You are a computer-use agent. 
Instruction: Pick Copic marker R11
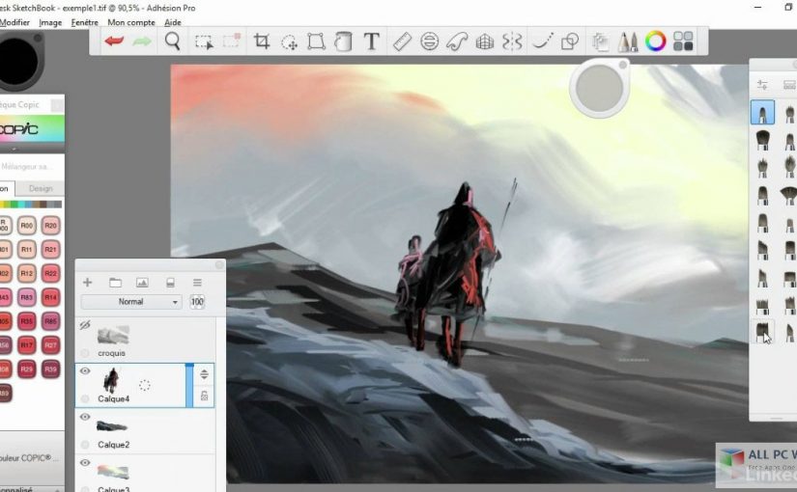coord(26,249)
